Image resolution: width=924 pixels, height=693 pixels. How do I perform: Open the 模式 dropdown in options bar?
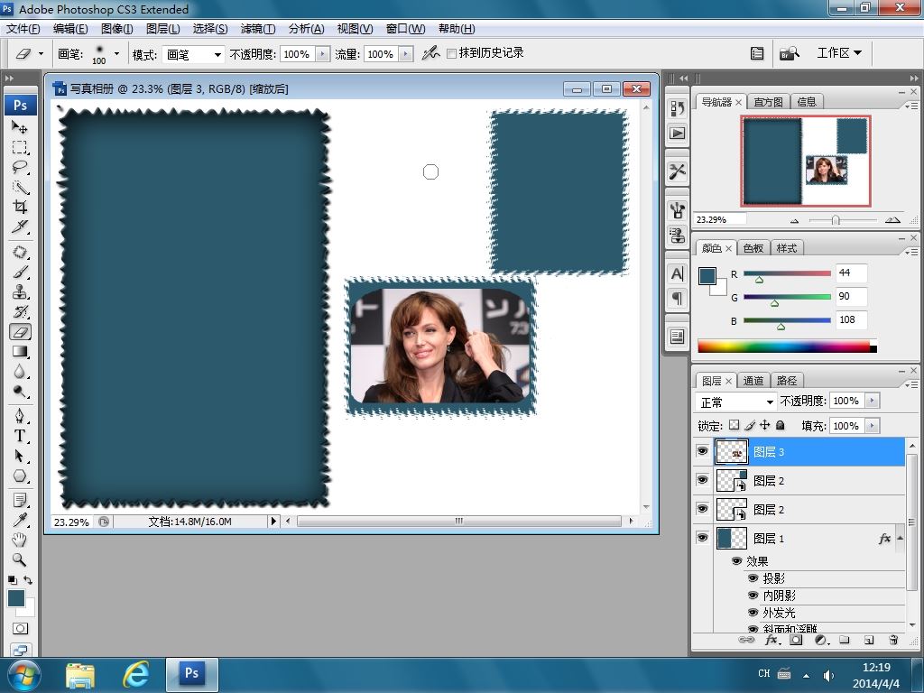tap(193, 55)
